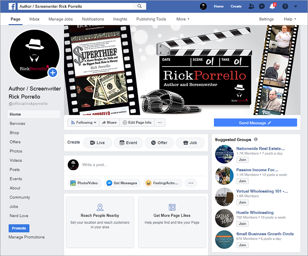
Task: Join the Hustle Wholesaling group
Action: coord(242,224)
